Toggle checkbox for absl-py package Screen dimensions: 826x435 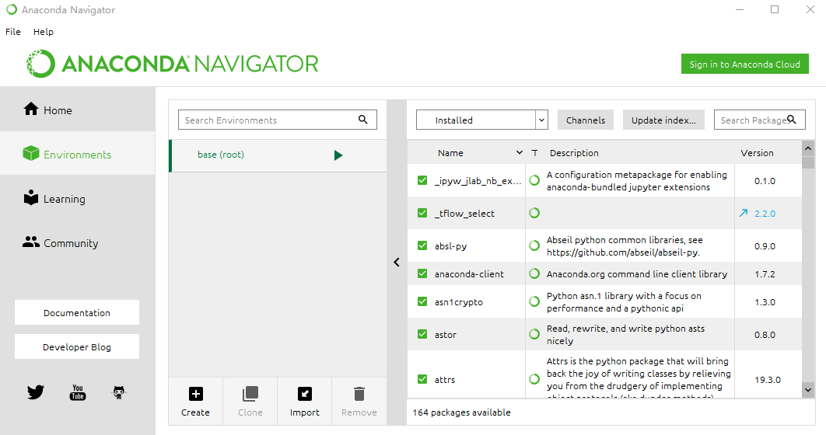point(422,245)
